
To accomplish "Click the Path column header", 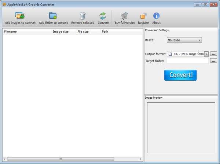I will (105, 32).
